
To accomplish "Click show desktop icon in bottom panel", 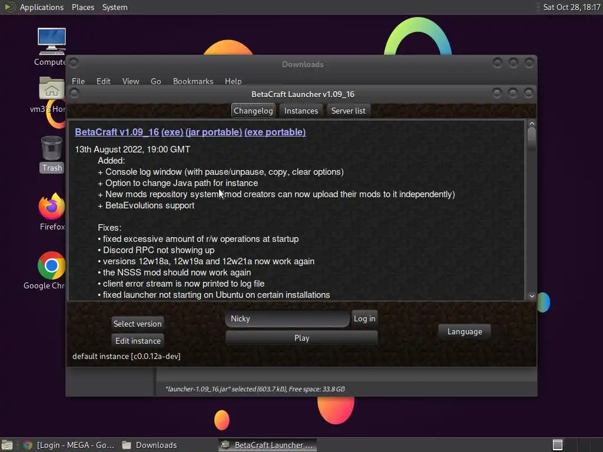I will [7, 445].
